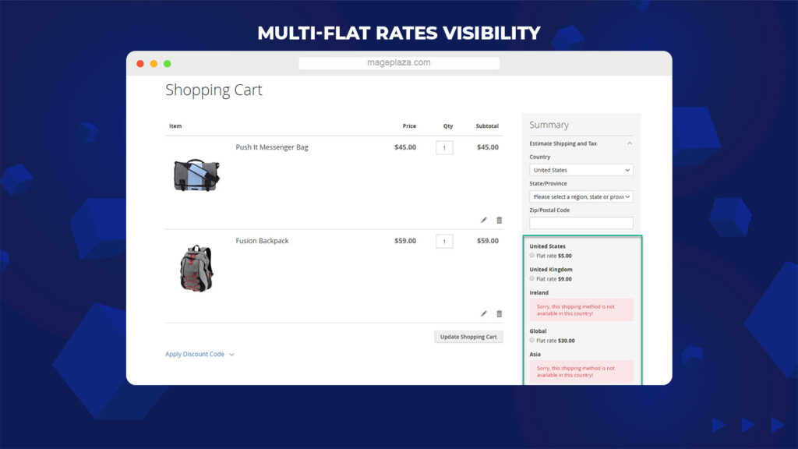Viewport: 798px width, 449px height.
Task: Click the red close window button
Action: coord(140,64)
